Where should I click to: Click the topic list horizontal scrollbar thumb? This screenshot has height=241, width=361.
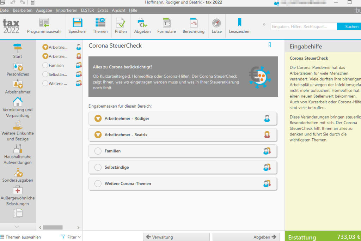pos(53,227)
